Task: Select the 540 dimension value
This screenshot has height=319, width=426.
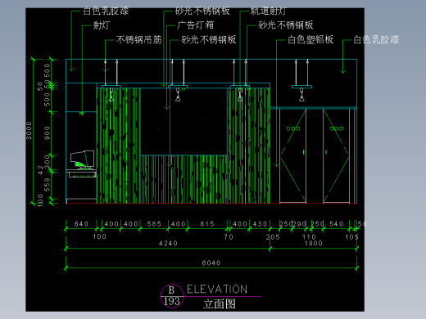Action: coord(336,224)
